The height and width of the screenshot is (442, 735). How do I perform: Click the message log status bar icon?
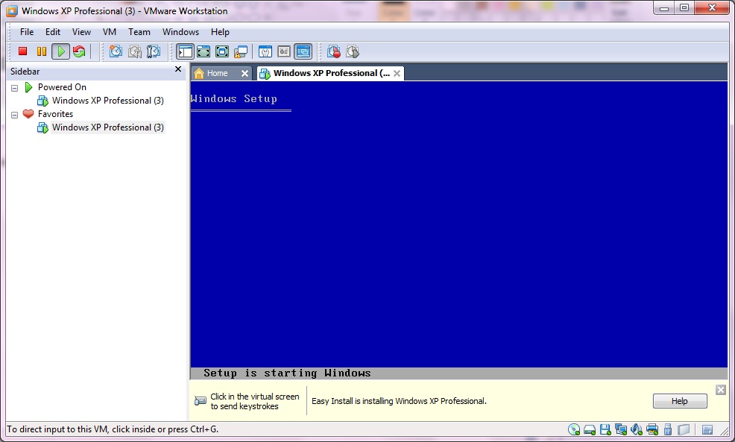(x=707, y=429)
